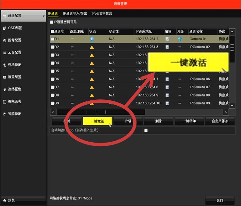Switch to the IP通道导入/导出 tab
Viewport: 241px width, 206px height.
(75, 13)
